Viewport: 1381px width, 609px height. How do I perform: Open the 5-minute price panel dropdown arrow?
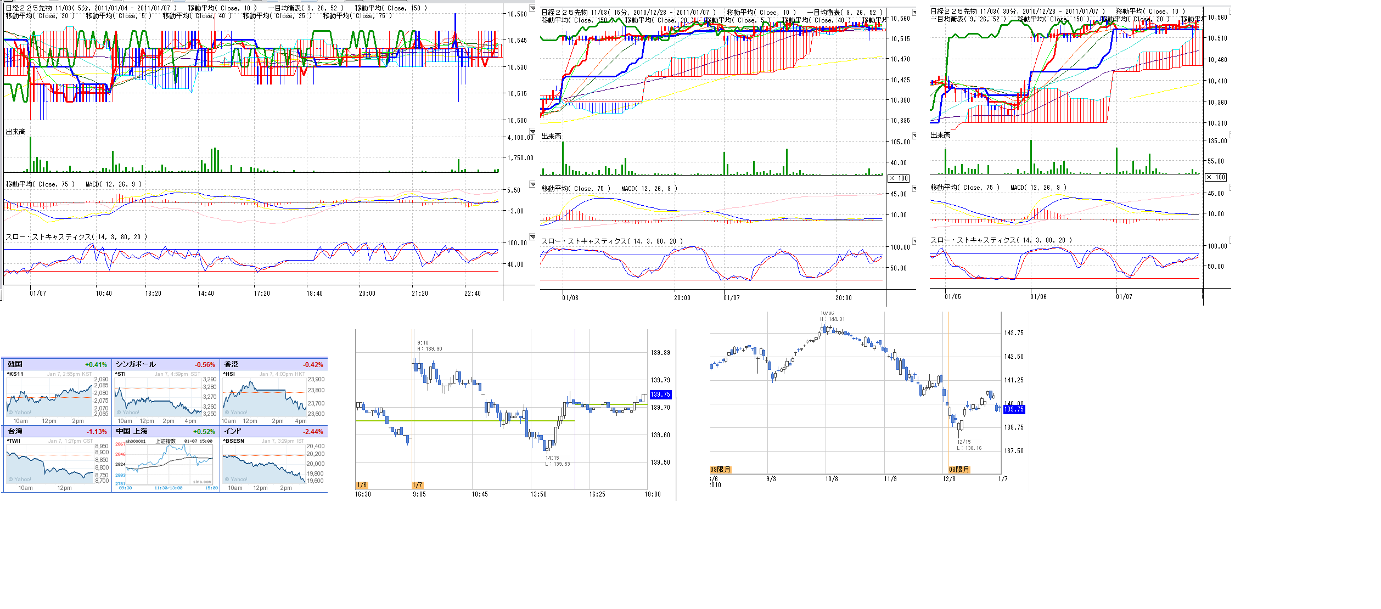tap(532, 8)
